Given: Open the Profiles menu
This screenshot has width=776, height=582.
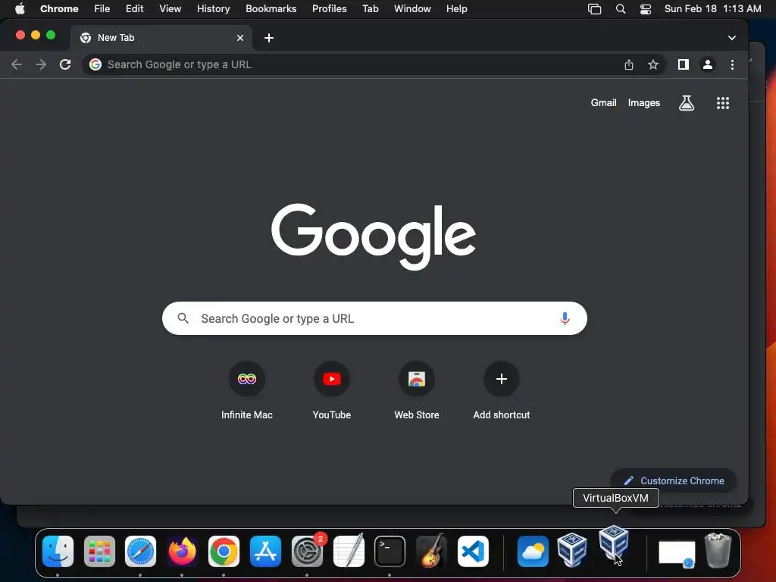Looking at the screenshot, I should tap(329, 8).
